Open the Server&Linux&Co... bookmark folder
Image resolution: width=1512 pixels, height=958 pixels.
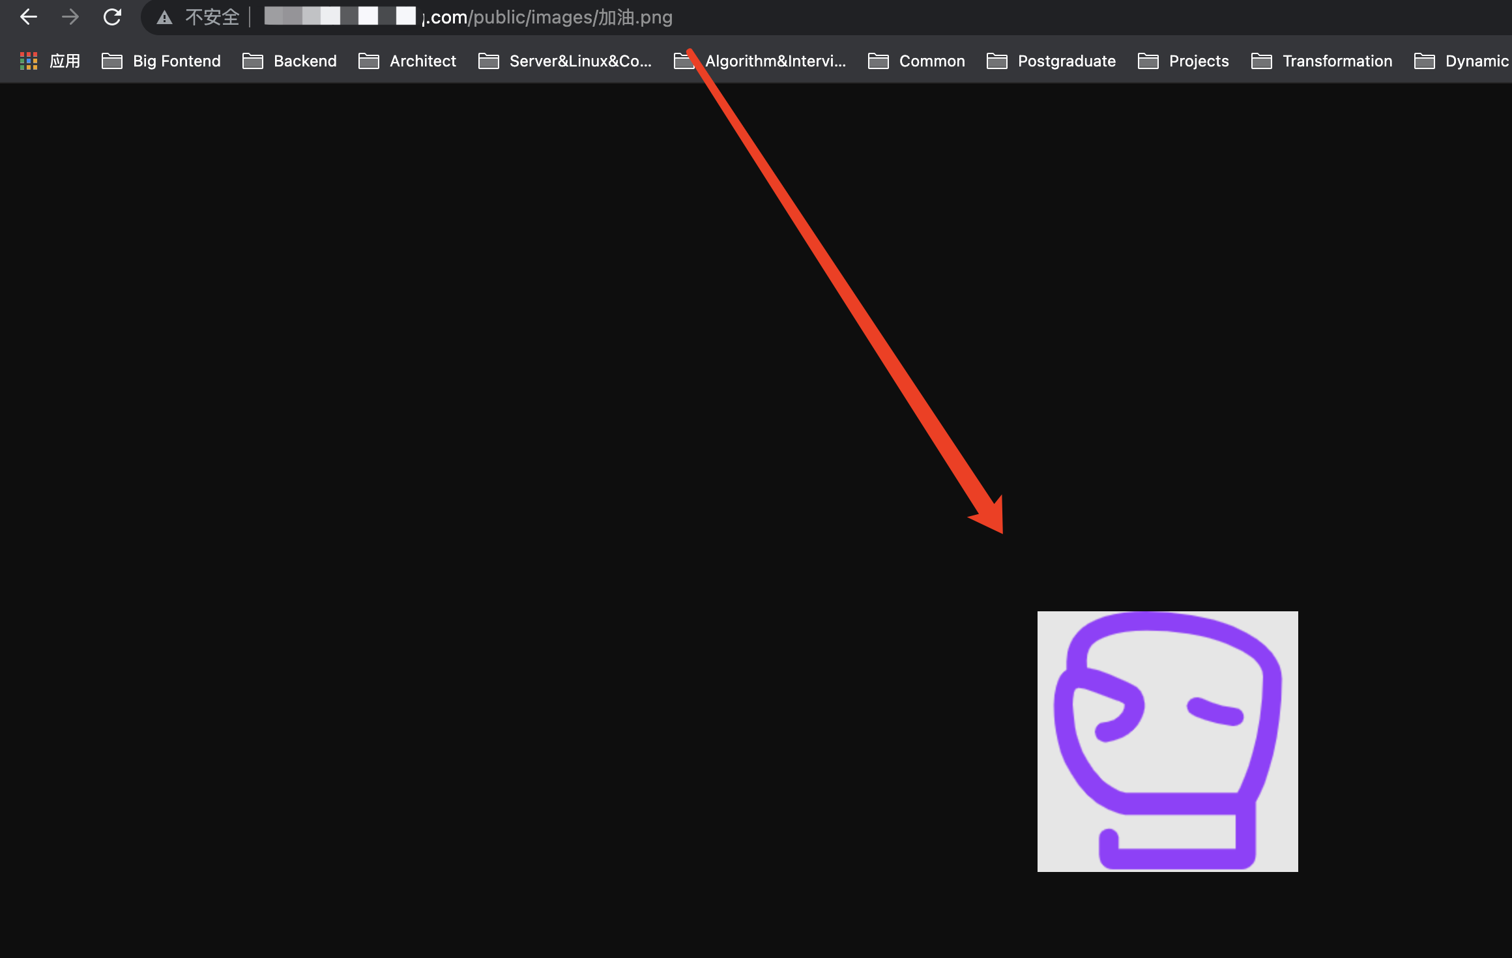click(x=564, y=61)
